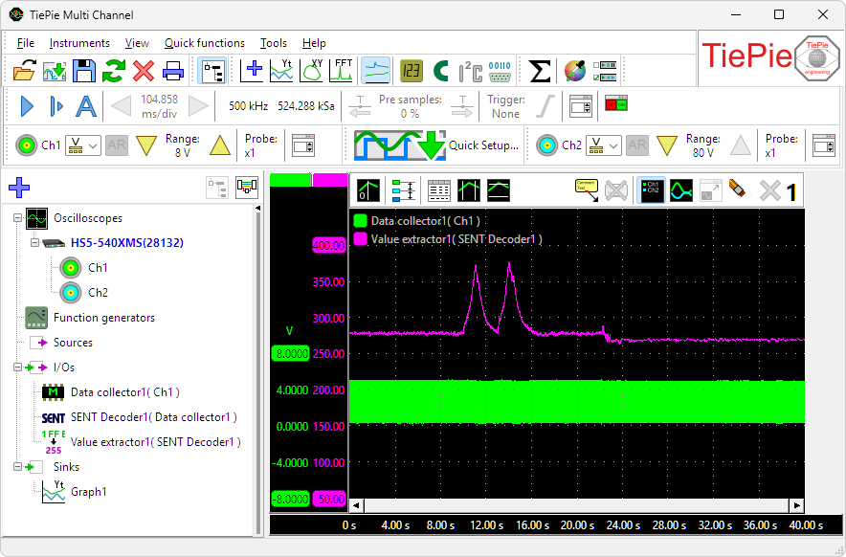This screenshot has width=846, height=557.
Task: Increase Ch1 range with up triangle
Action: point(219,145)
